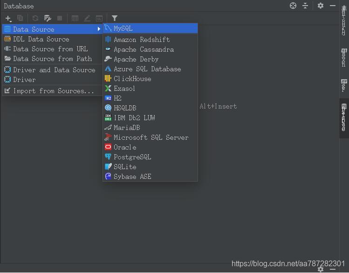Select DDL Data Source menu item
The image size is (349, 273).
[41, 39]
